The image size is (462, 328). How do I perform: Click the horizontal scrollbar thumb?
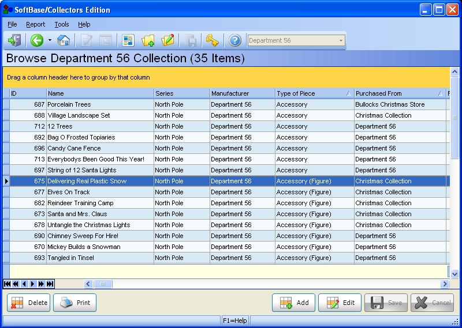click(103, 284)
